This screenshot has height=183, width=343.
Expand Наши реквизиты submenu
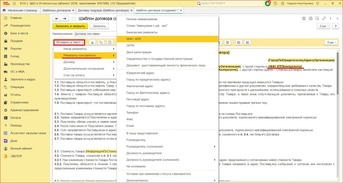(x=85, y=49)
